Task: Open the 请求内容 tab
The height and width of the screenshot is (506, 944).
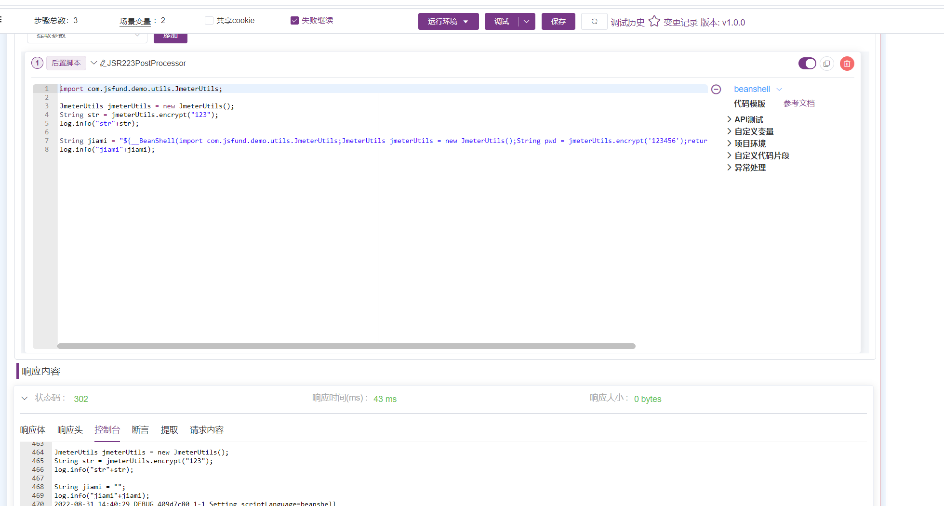Action: [206, 429]
